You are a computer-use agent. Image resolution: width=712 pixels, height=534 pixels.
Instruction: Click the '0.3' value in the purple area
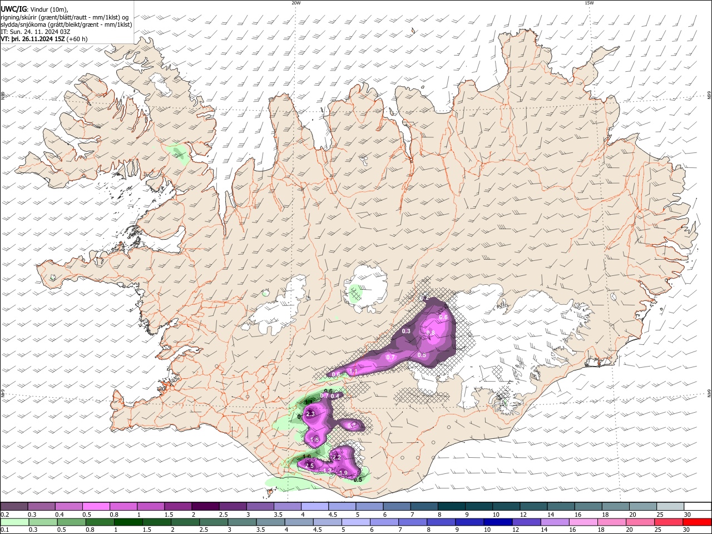[406, 331]
